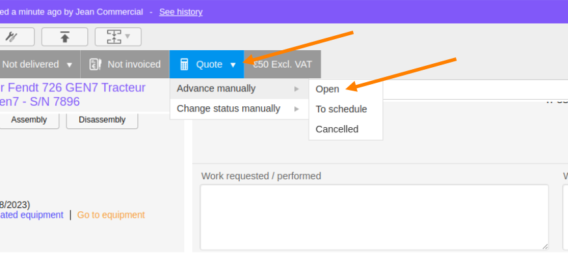Screen dimensions: 568x253
Task: Open the split-merge arrows toolbar button
Action: [118, 37]
